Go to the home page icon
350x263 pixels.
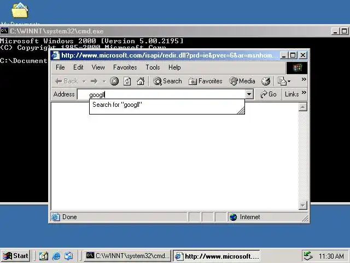pos(141,81)
